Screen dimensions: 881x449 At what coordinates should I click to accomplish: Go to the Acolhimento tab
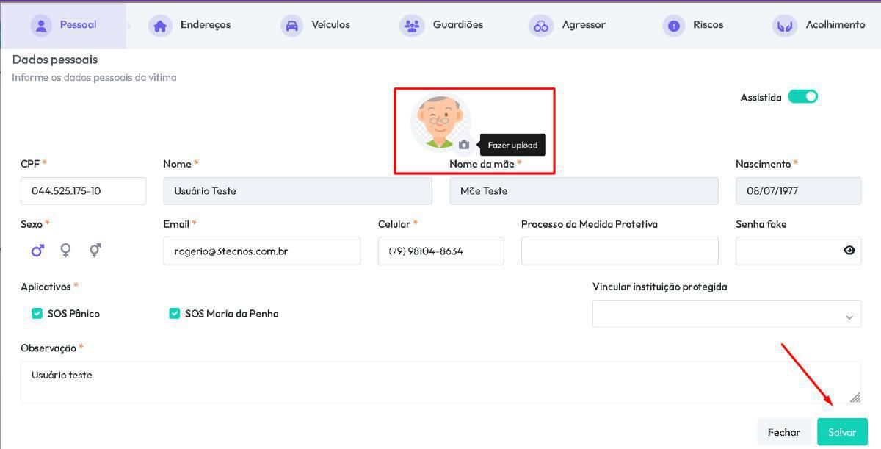[819, 25]
